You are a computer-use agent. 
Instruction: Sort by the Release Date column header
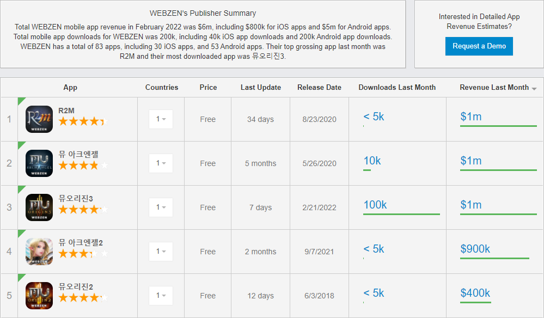tap(319, 87)
